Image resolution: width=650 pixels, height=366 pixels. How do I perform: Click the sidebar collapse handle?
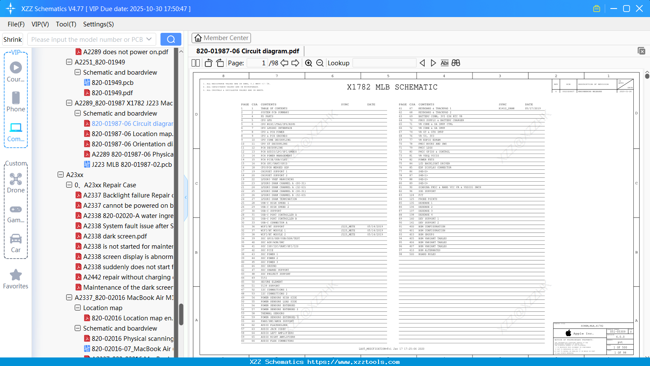pos(186,198)
